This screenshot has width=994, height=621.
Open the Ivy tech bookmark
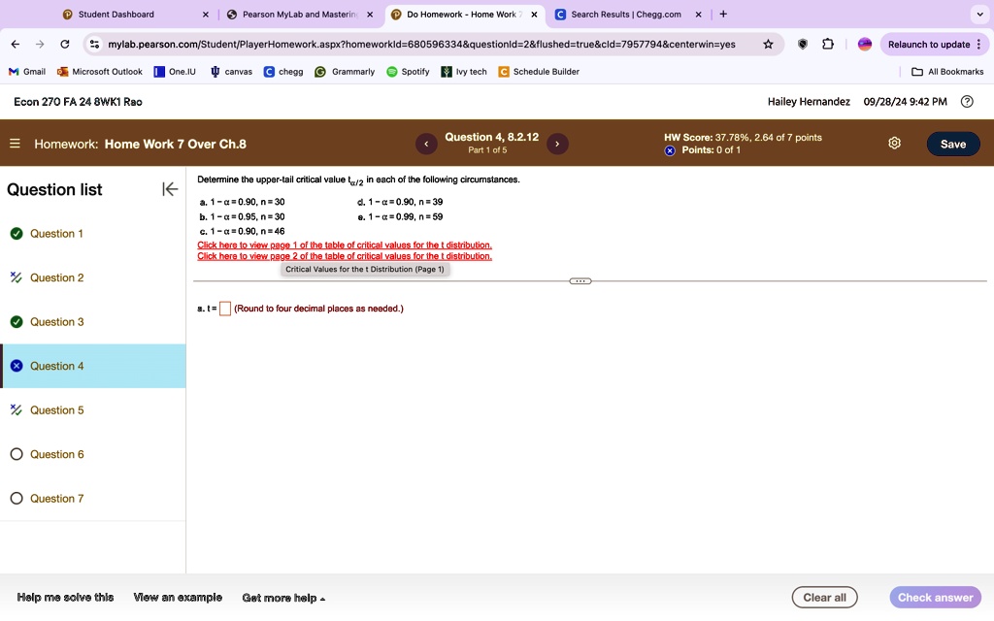[464, 72]
